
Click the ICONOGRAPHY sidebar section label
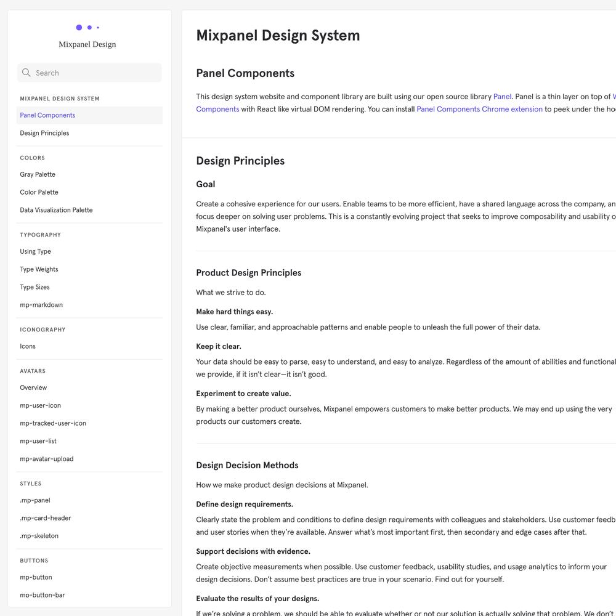43,330
